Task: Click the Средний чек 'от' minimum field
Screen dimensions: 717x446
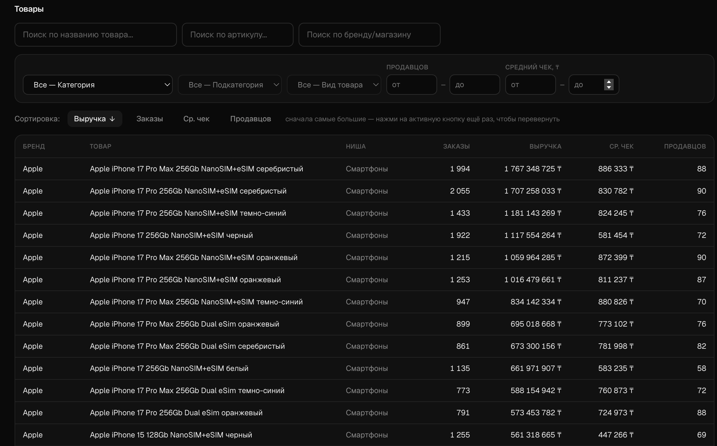Action: tap(530, 85)
